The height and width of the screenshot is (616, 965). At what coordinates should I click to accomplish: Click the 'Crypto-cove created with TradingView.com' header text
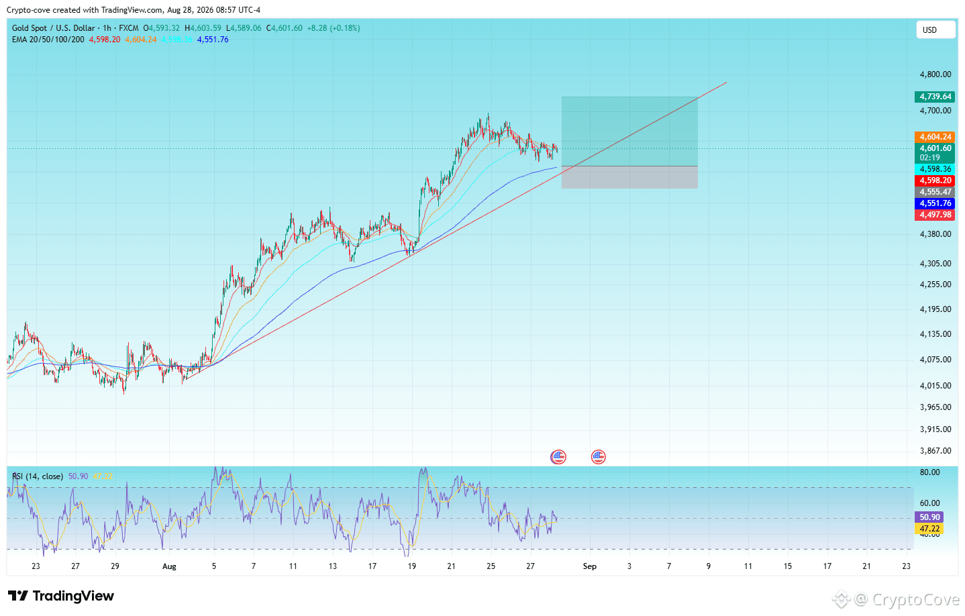pos(85,10)
